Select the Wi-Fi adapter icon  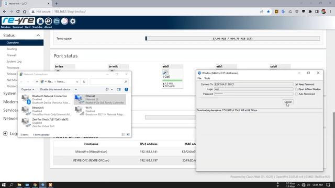[x=79, y=110]
